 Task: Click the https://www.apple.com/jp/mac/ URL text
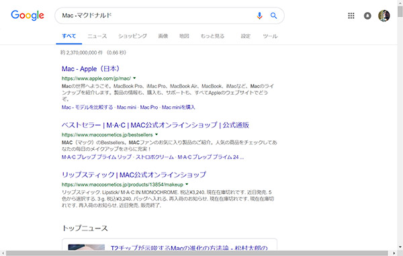coord(96,78)
